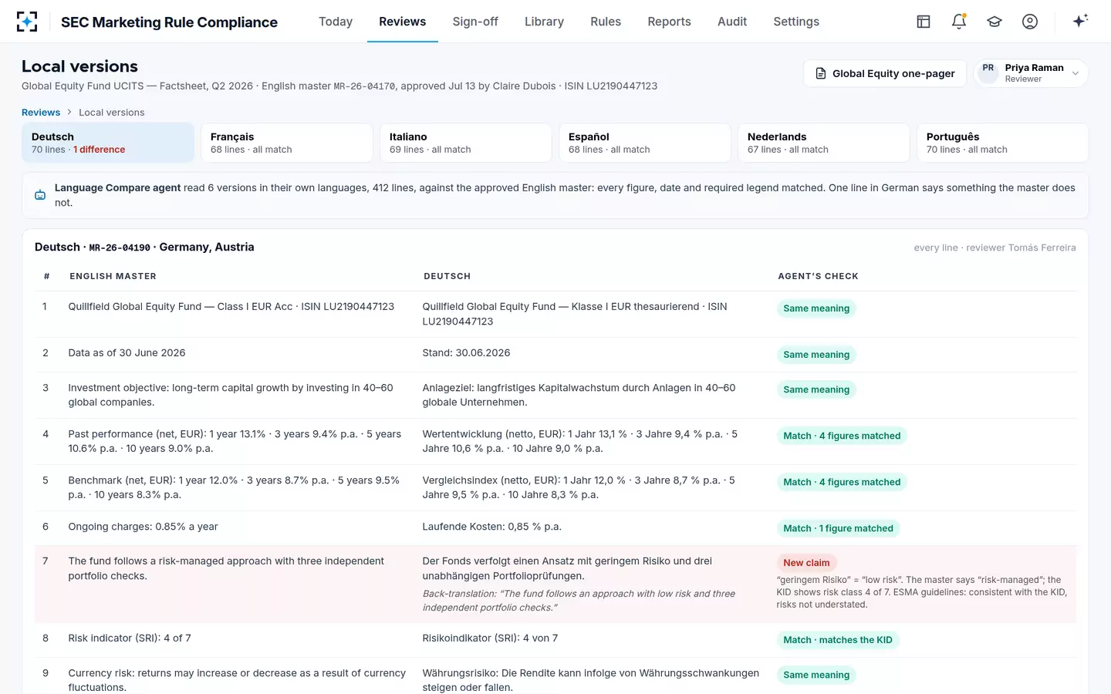Click the New claim badge on line 7
This screenshot has width=1111, height=694.
pyautogui.click(x=807, y=563)
